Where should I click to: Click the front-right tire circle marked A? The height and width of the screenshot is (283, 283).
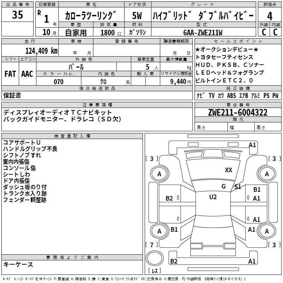click(x=267, y=174)
